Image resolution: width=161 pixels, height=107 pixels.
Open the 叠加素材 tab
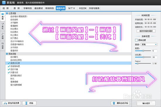[39, 8]
